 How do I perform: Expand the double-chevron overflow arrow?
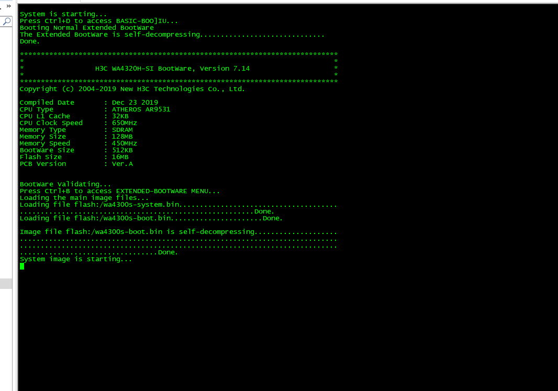coord(9,6)
